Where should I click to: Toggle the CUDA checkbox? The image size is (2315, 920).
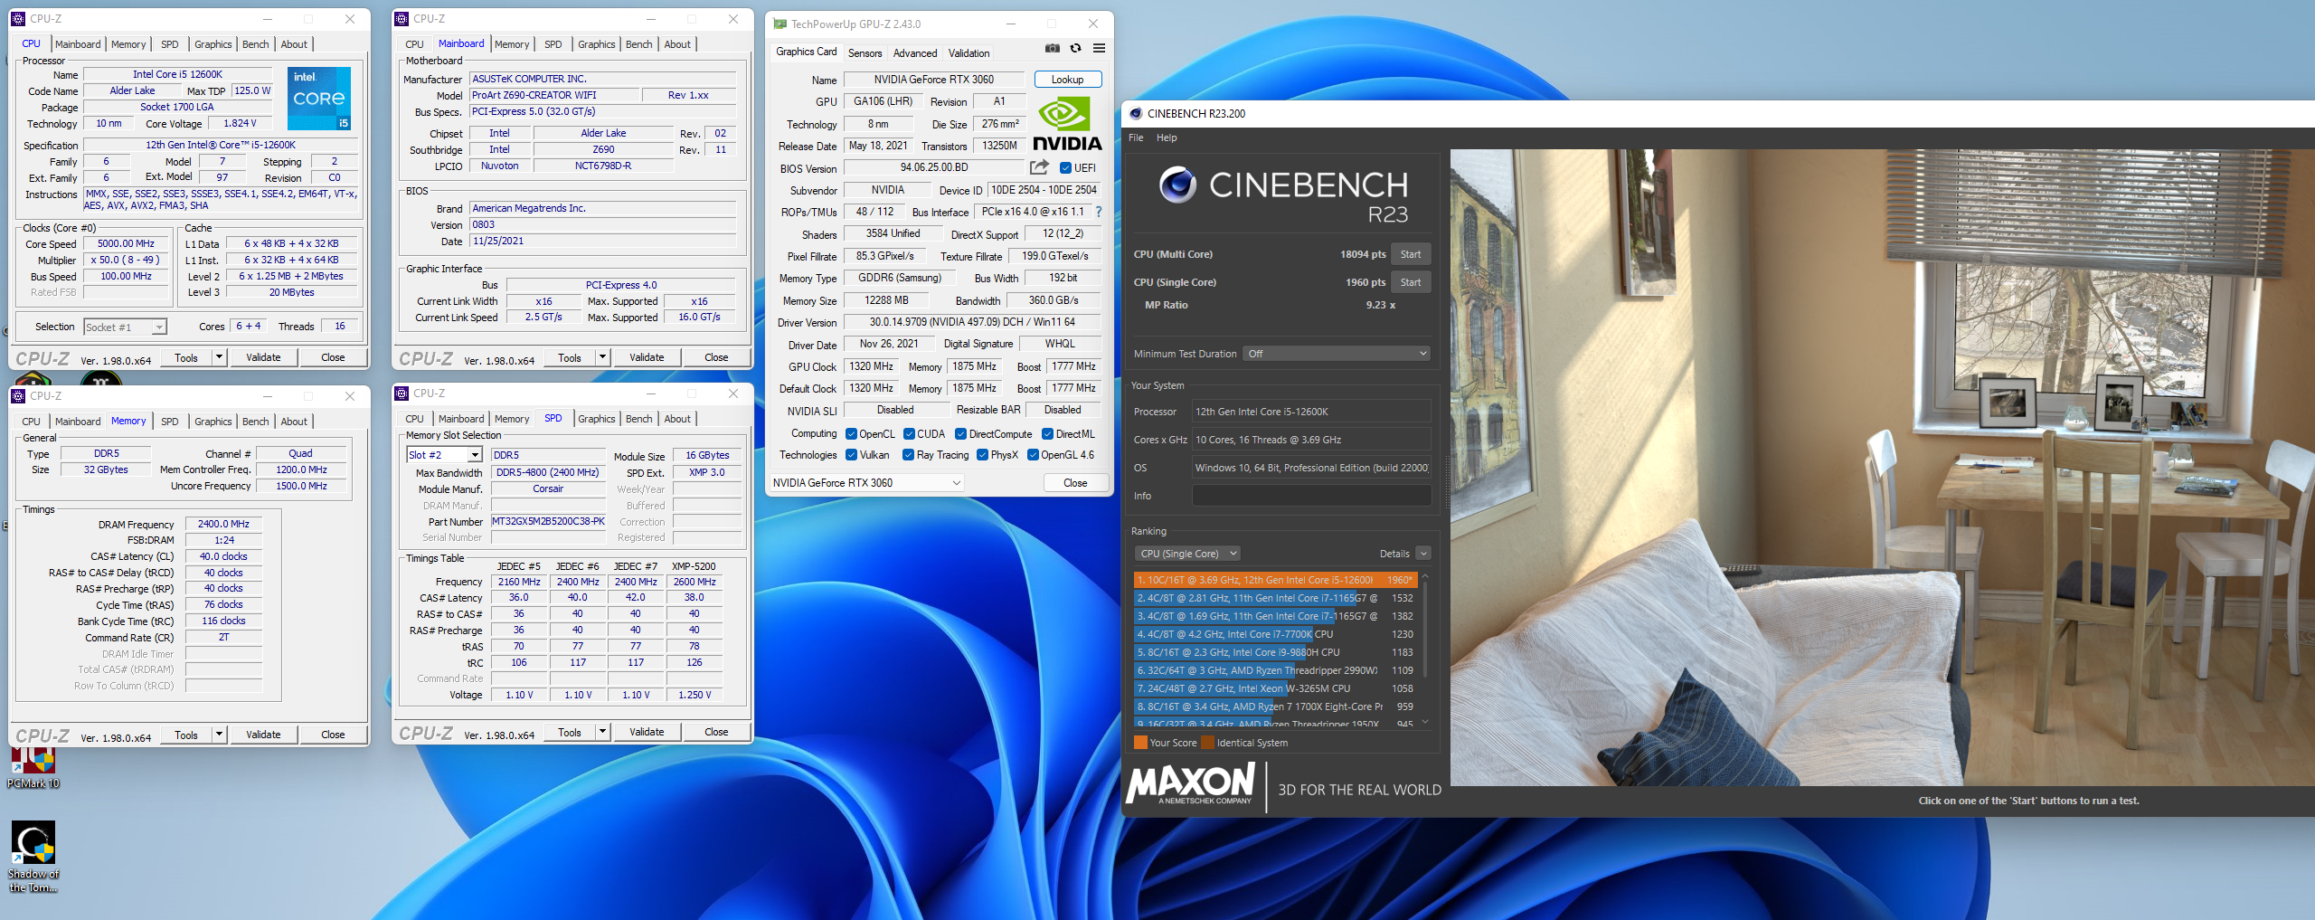pos(909,434)
